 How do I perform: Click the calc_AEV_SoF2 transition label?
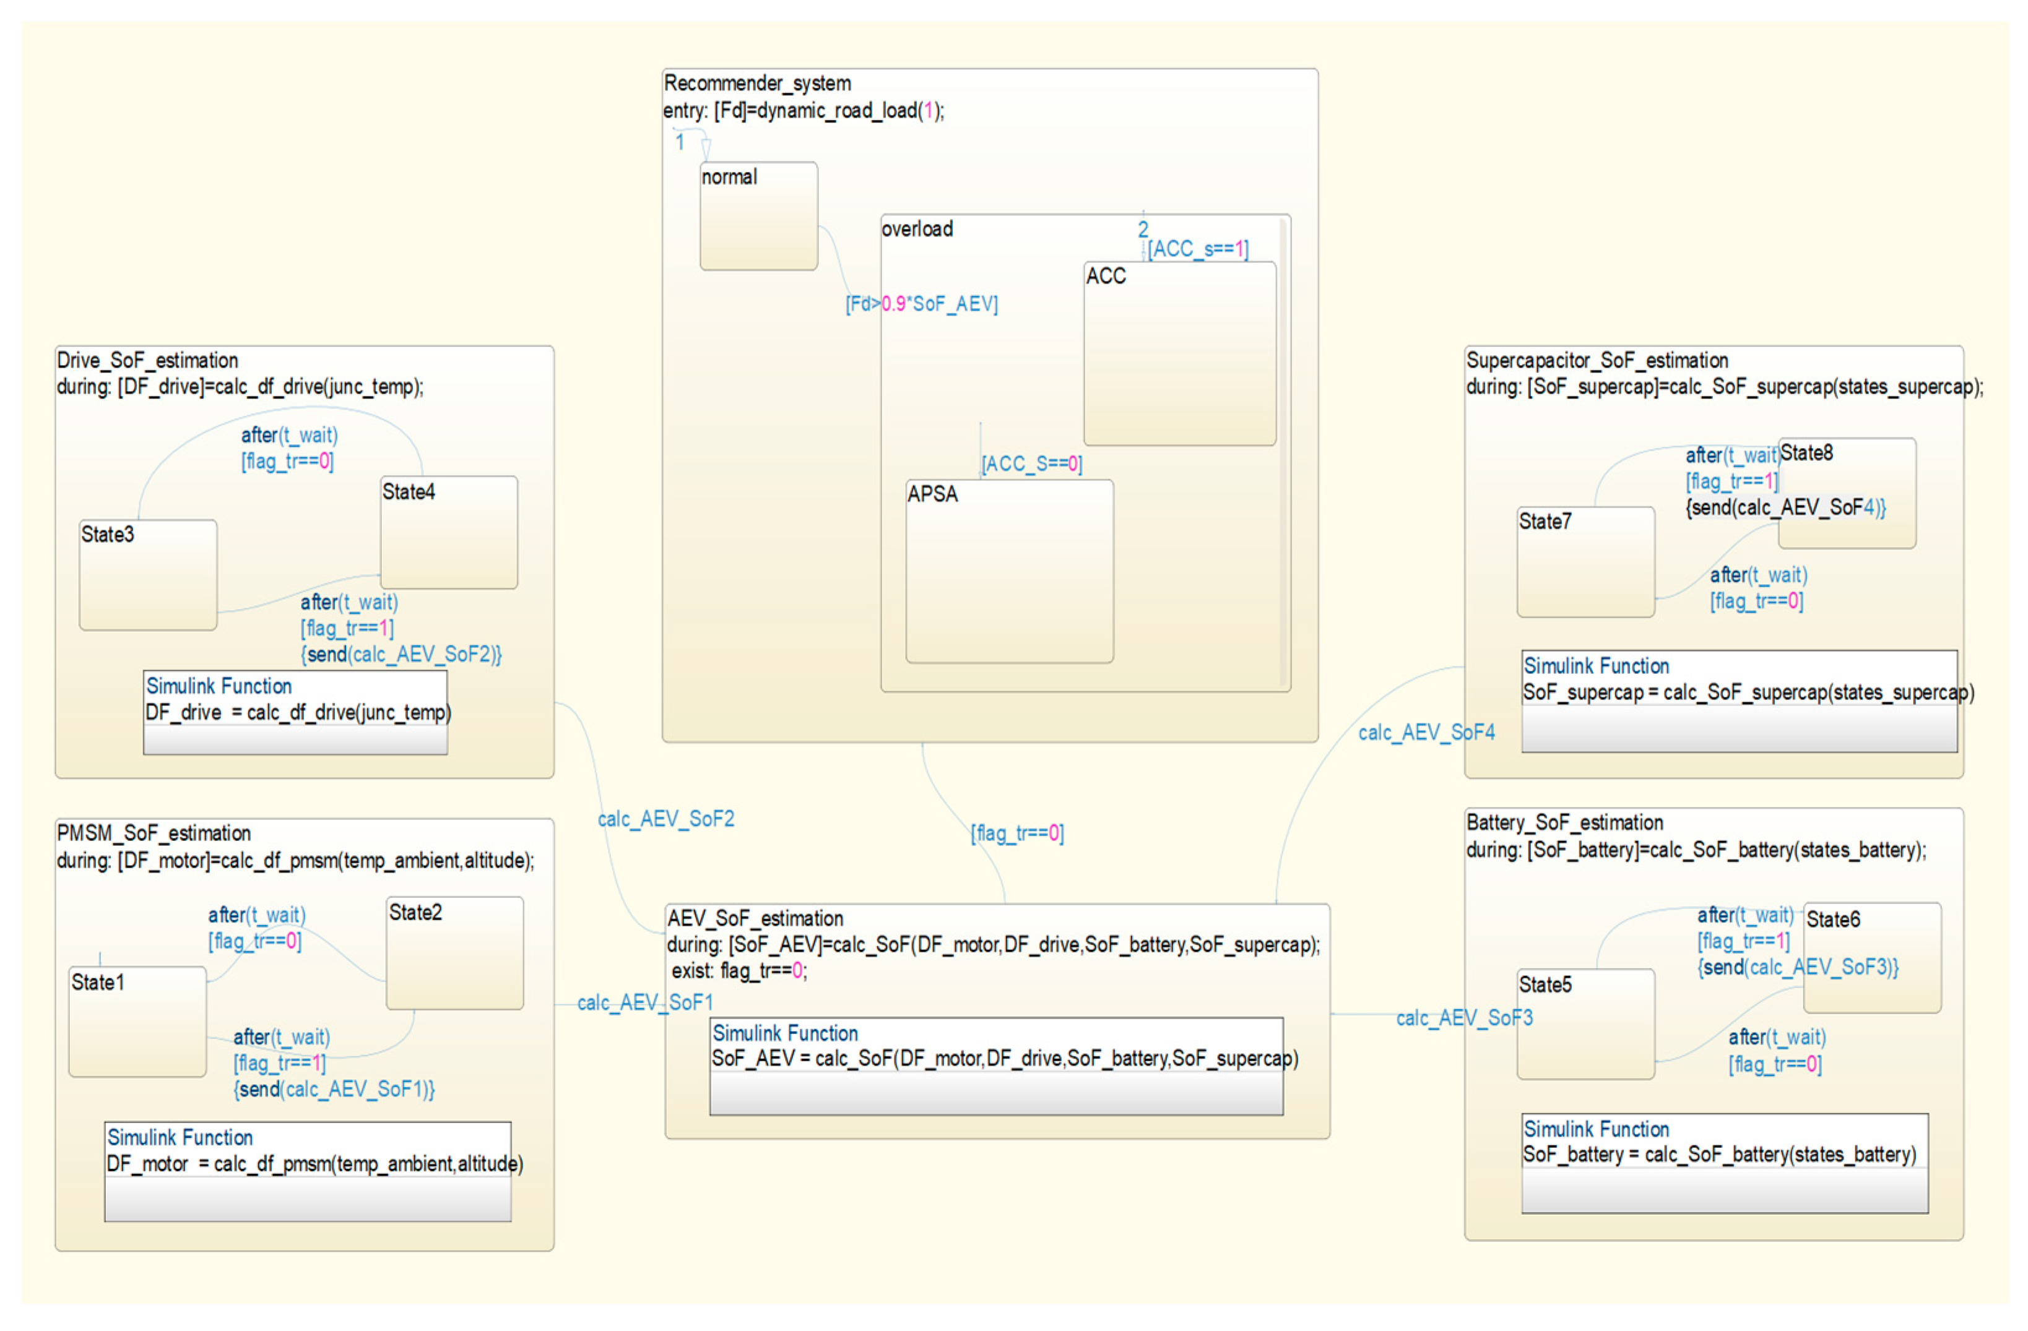pos(665,819)
